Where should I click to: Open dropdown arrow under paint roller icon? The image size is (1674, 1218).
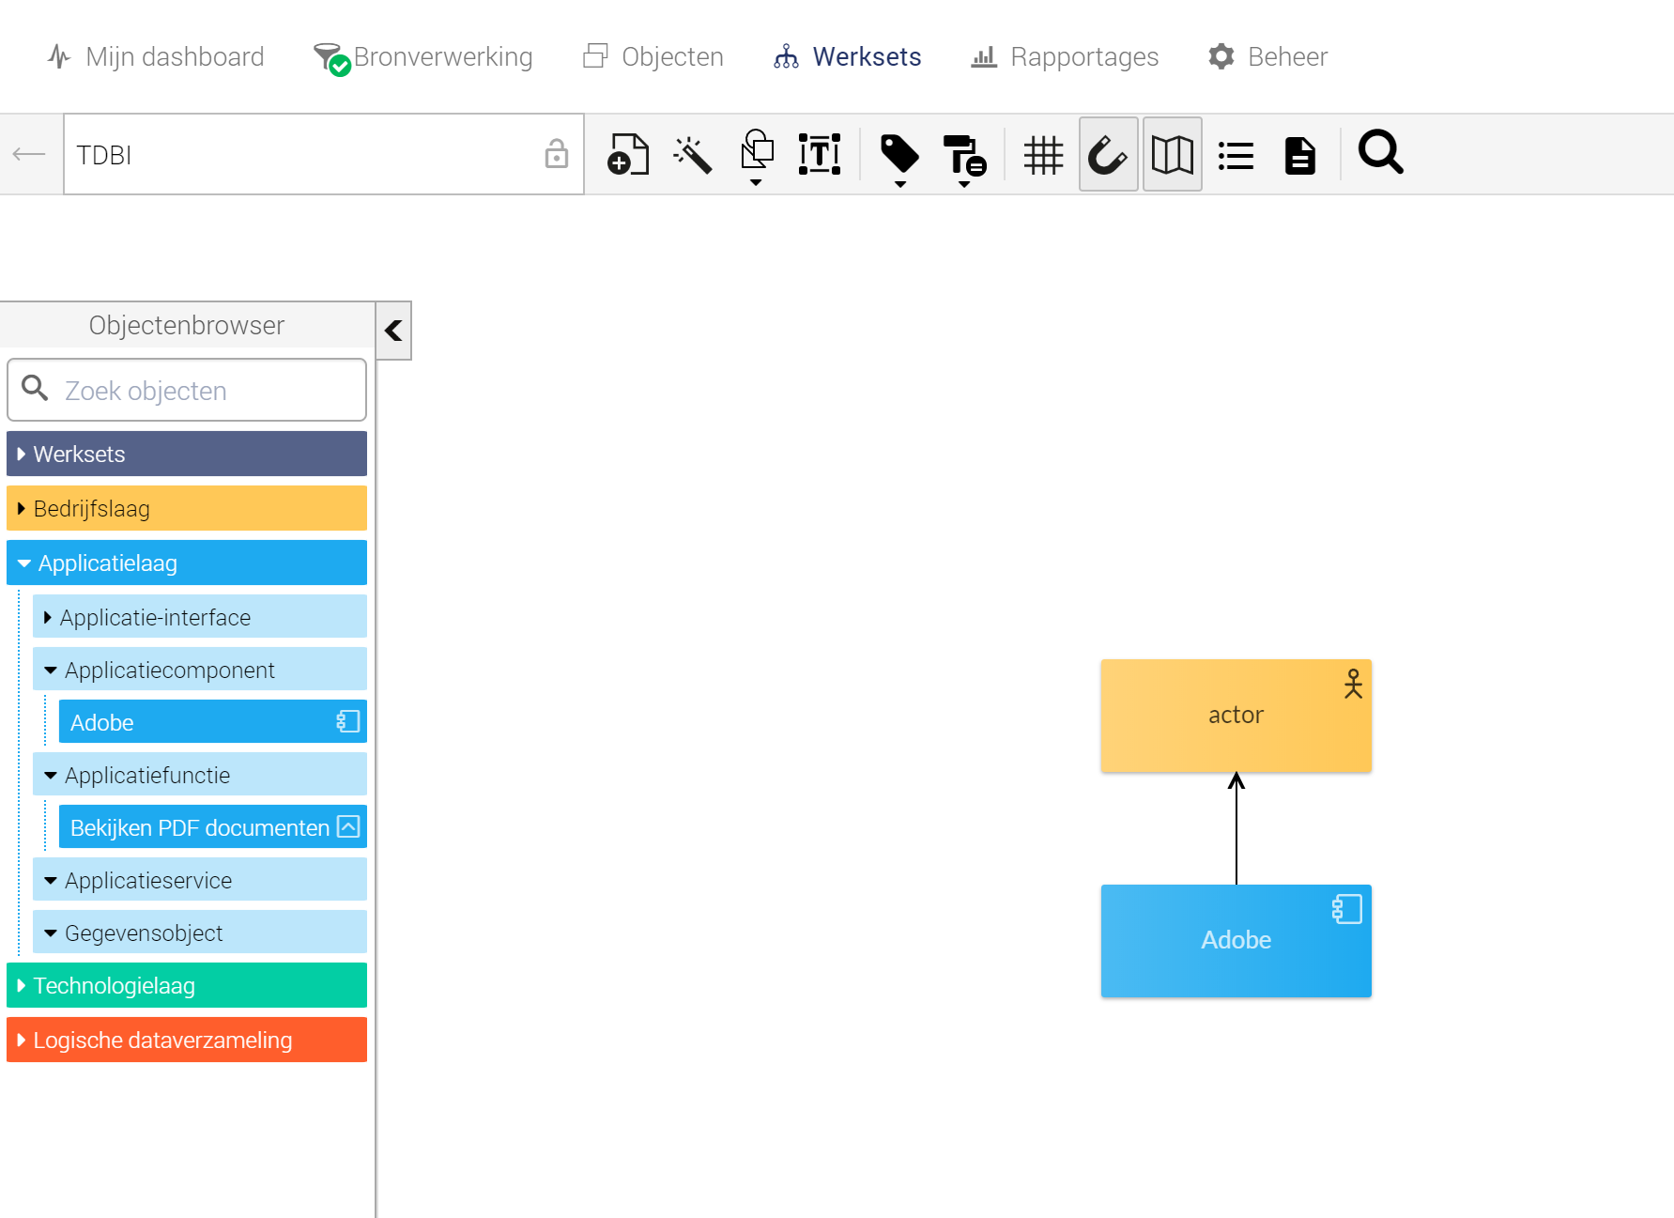pos(964,184)
